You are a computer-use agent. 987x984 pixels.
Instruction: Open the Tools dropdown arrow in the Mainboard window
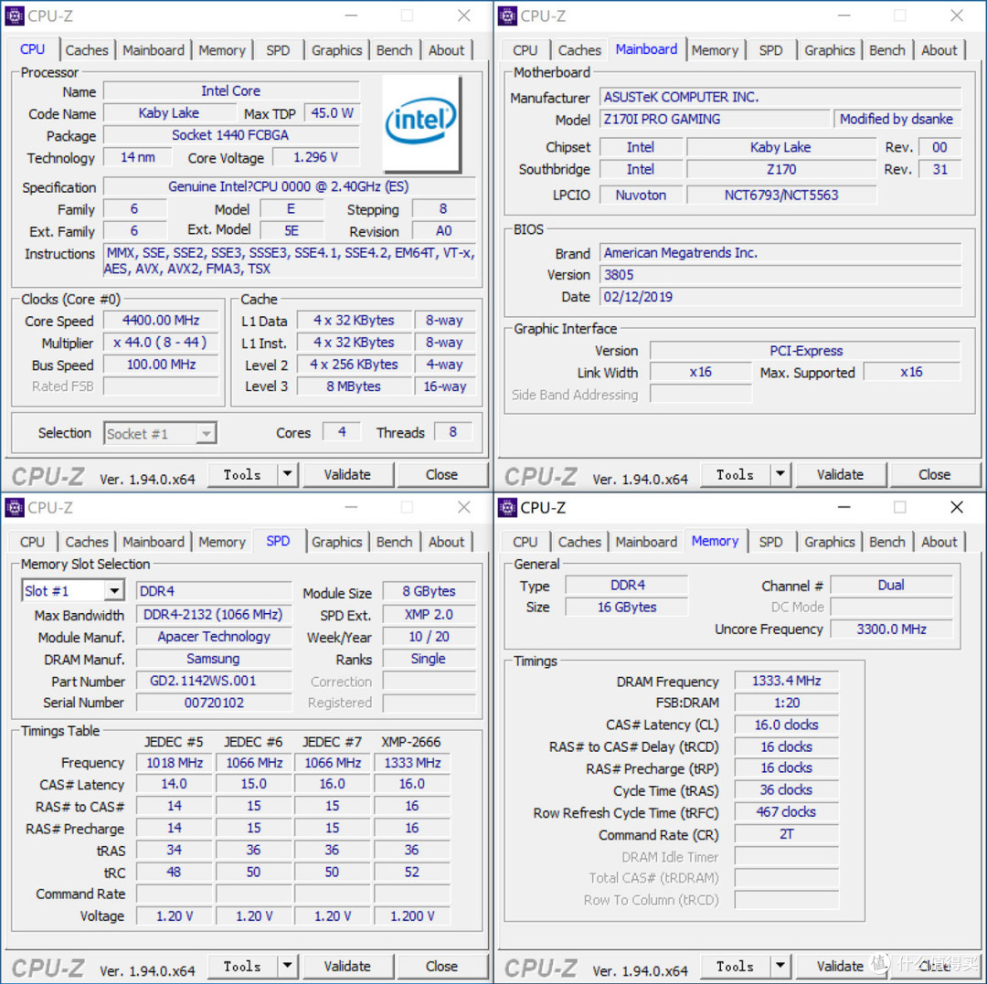[780, 474]
